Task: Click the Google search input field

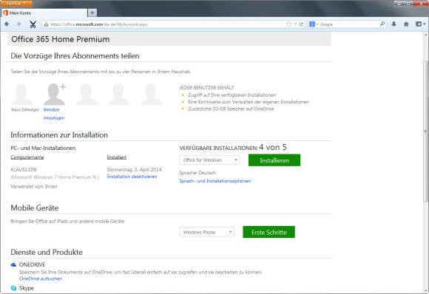Action: pyautogui.click(x=349, y=24)
